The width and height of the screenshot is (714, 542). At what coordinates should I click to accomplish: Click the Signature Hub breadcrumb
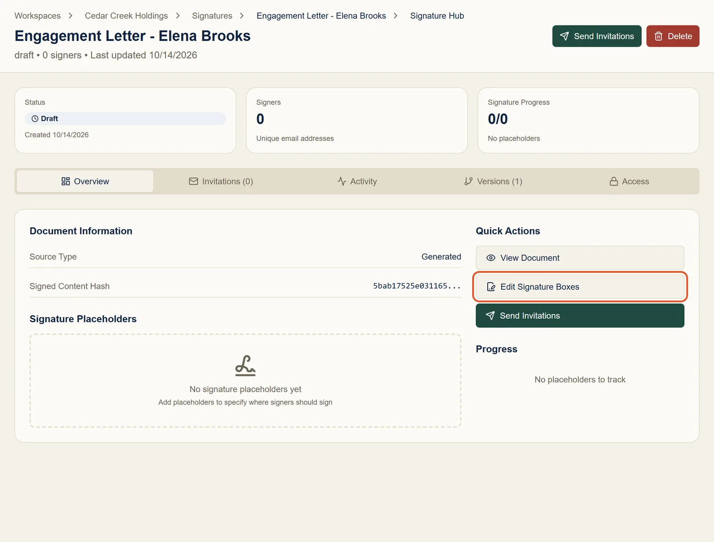(x=437, y=16)
